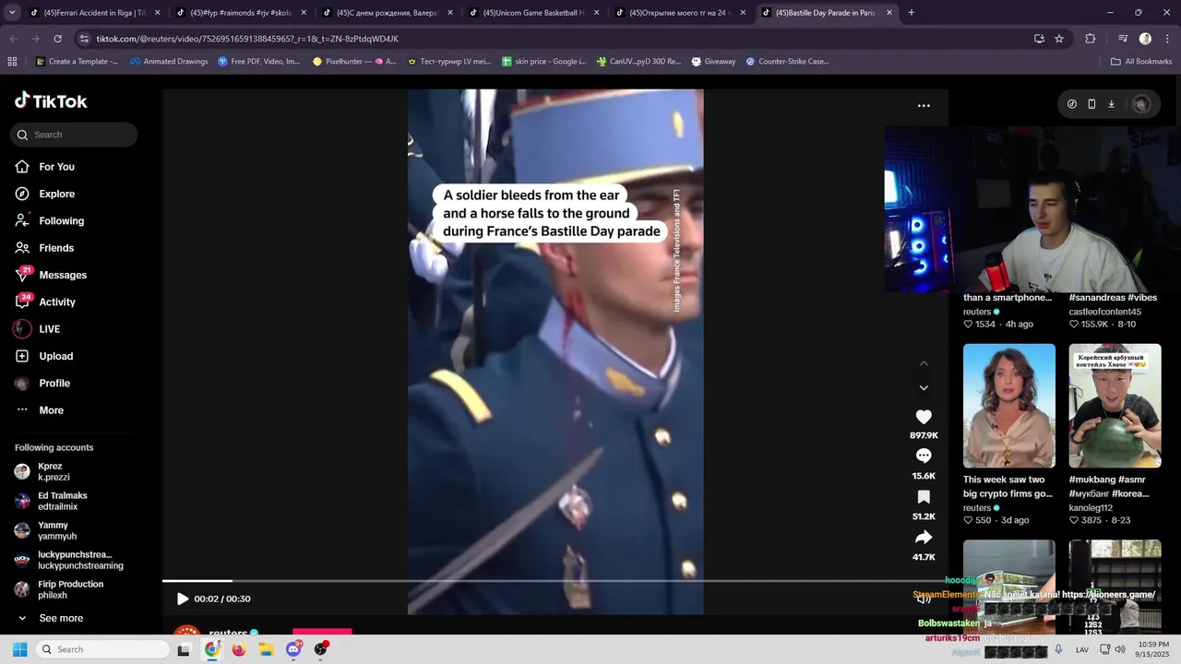Open the browser extensions icon

coord(1091,39)
